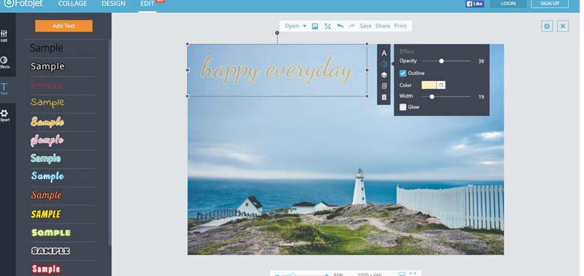The height and width of the screenshot is (276, 584).
Task: Click the text styles panel scrollbar
Action: [109, 142]
